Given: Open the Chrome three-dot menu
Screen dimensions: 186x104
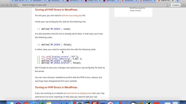Looking at the screenshot, I should pyautogui.click(x=183, y=5).
